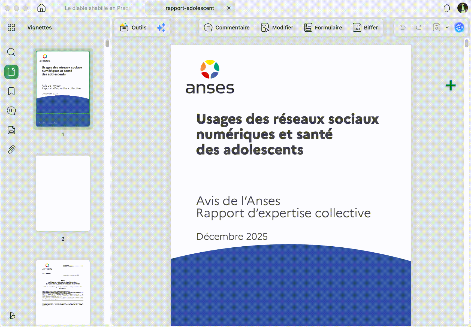Viewport: 471px width, 327px height.
Task: Open the bookmarks panel
Action: [11, 91]
